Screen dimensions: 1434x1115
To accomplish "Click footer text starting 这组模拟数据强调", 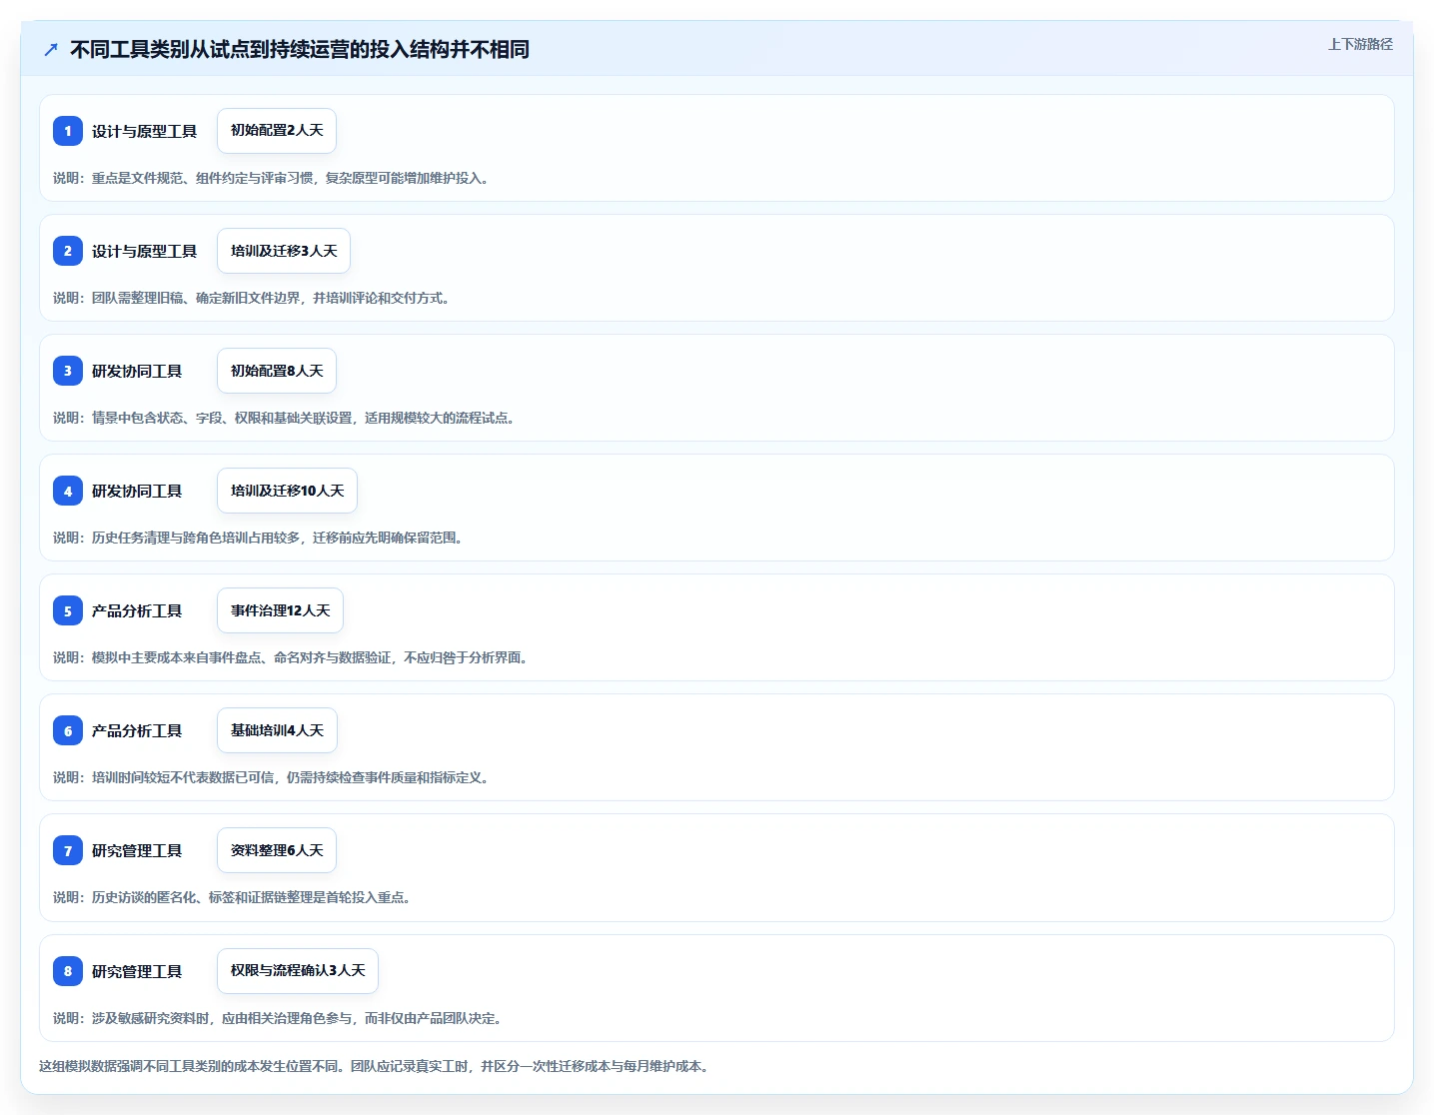I will tap(375, 1066).
